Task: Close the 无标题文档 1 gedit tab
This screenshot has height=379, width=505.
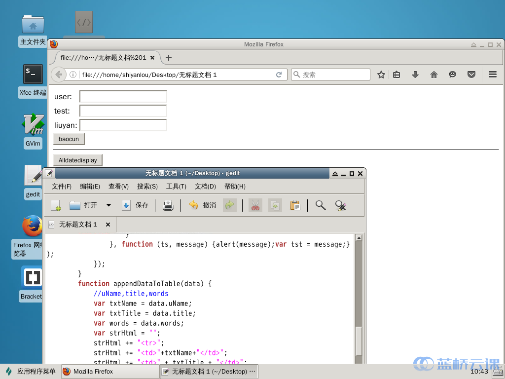Action: [108, 225]
